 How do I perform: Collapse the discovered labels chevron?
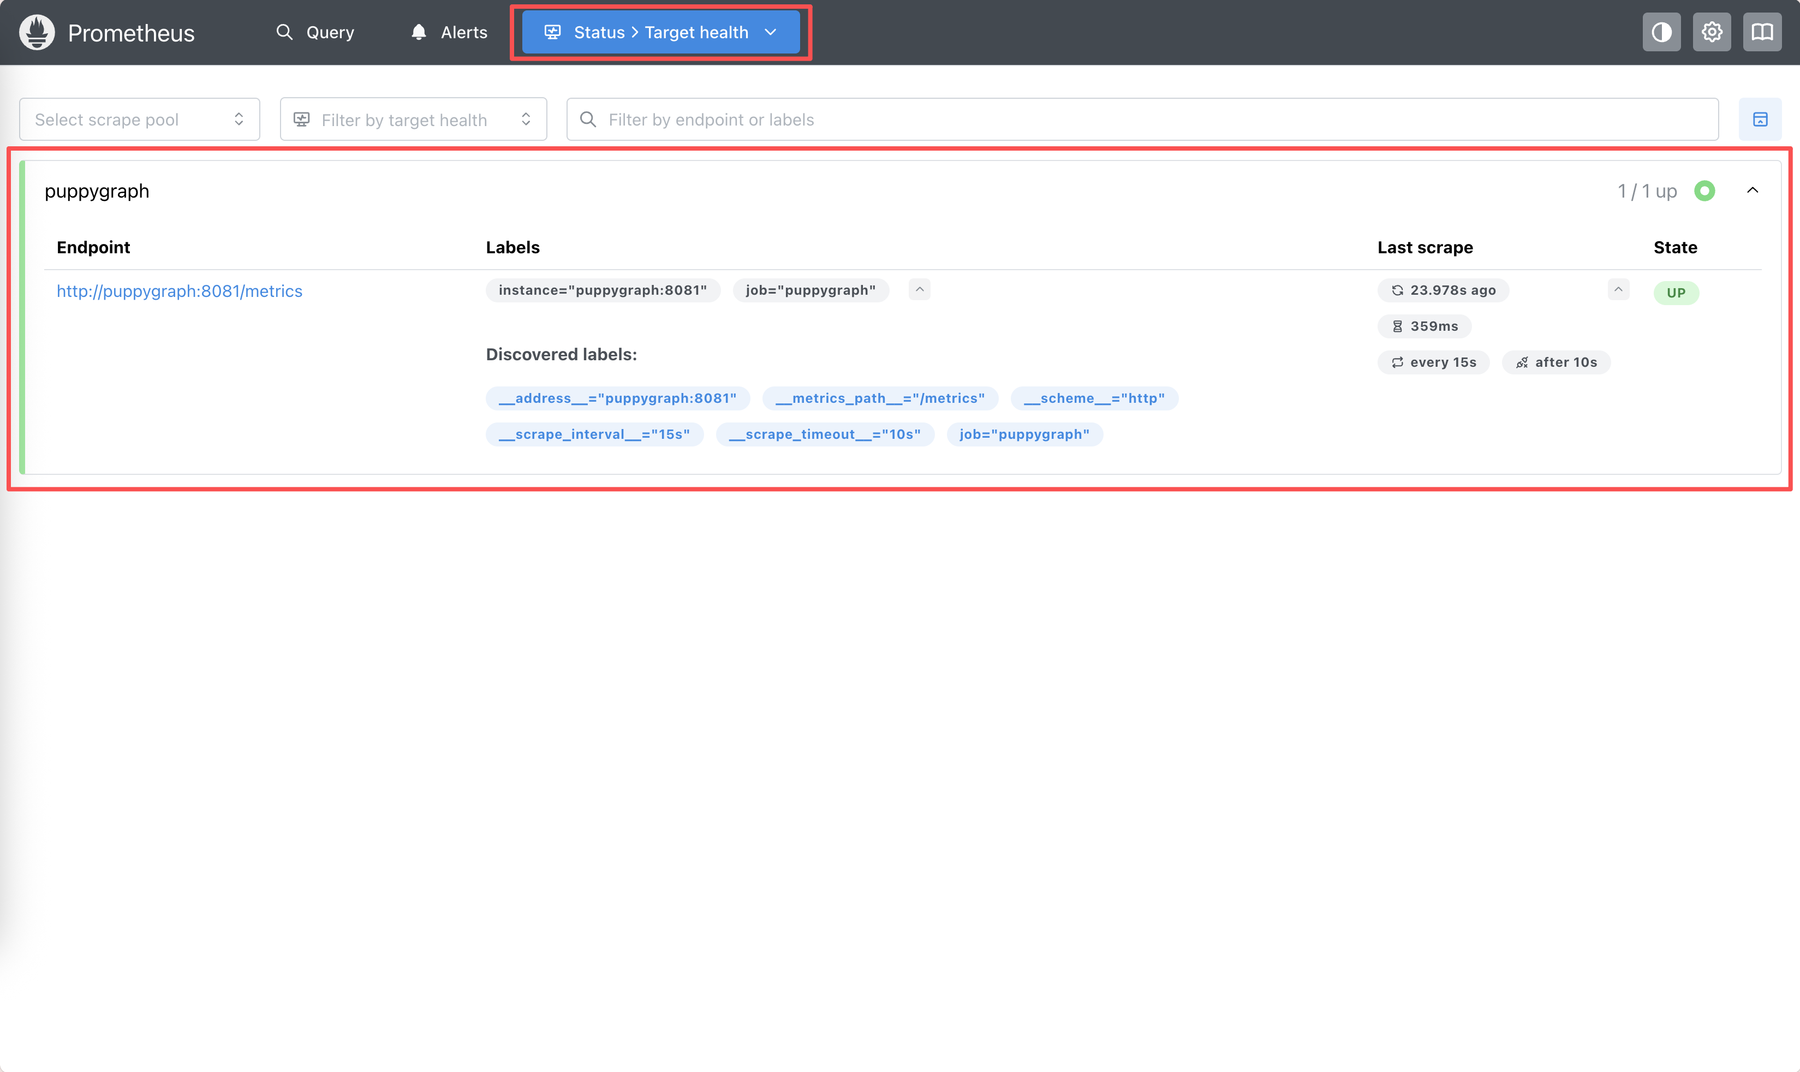coord(920,290)
